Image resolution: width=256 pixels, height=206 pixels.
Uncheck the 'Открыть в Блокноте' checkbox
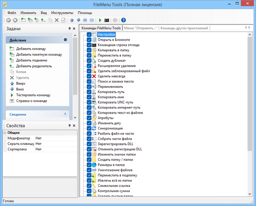click(89, 40)
